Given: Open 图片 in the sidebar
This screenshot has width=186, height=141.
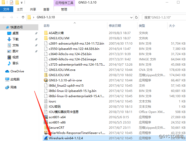Looking at the screenshot, I should [x=16, y=51].
